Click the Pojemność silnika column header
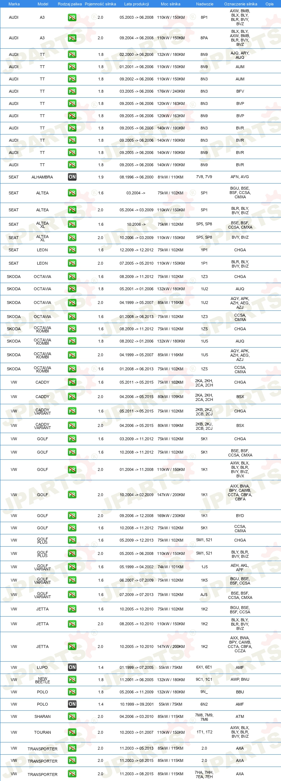Viewport: 281px width, 781px height. pyautogui.click(x=100, y=4)
